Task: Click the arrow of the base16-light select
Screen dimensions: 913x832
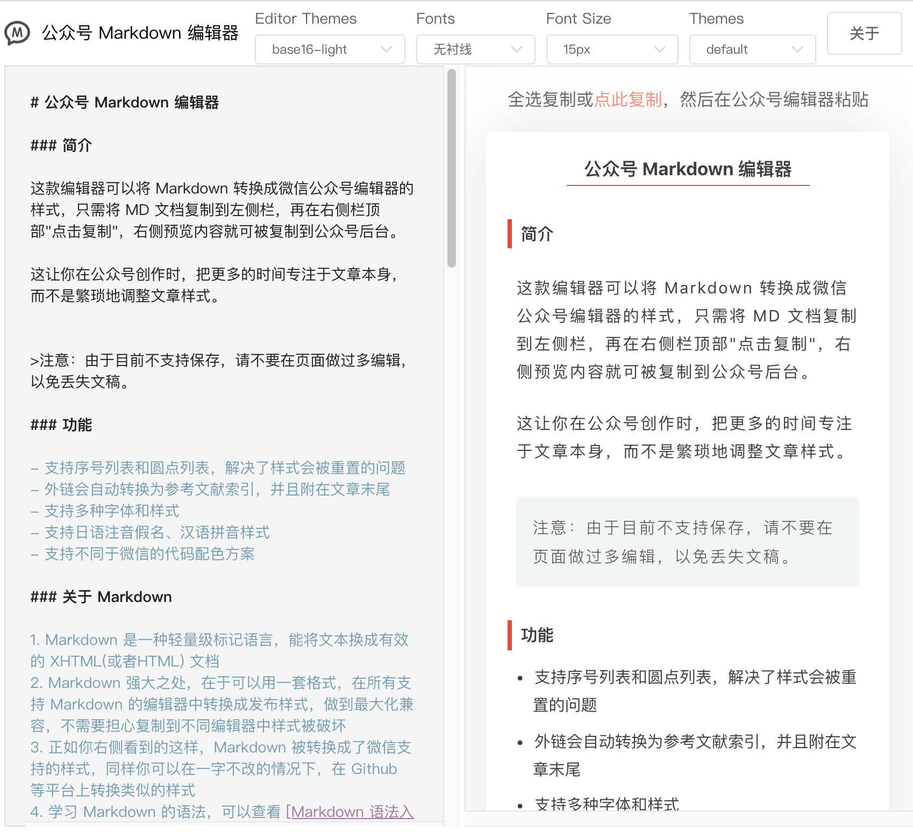Action: click(386, 49)
